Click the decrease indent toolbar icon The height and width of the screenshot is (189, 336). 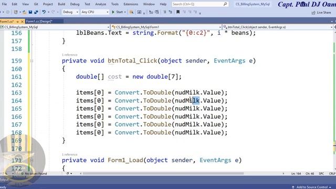click(x=151, y=12)
